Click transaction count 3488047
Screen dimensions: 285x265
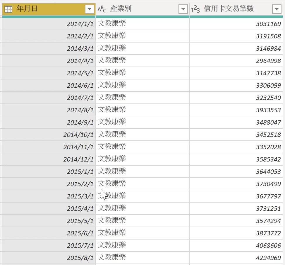pyautogui.click(x=236, y=123)
